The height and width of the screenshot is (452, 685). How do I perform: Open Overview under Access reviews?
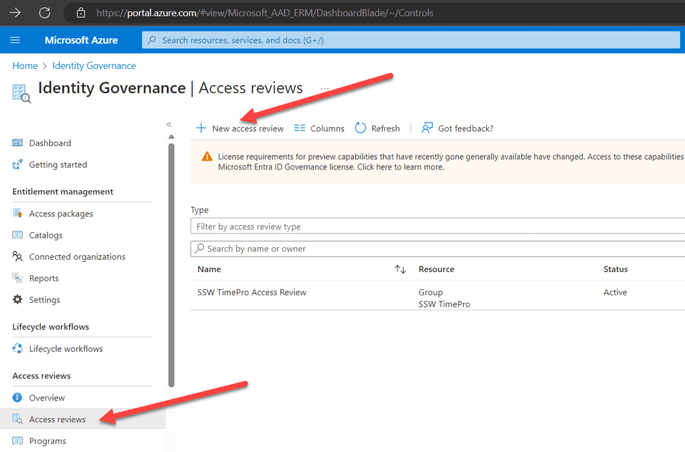click(x=46, y=397)
